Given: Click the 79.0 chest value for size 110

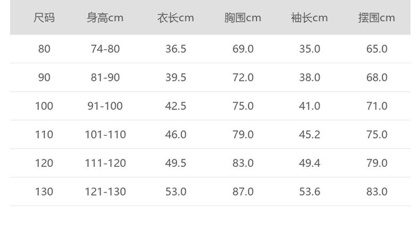Looking at the screenshot, I should click(243, 135).
